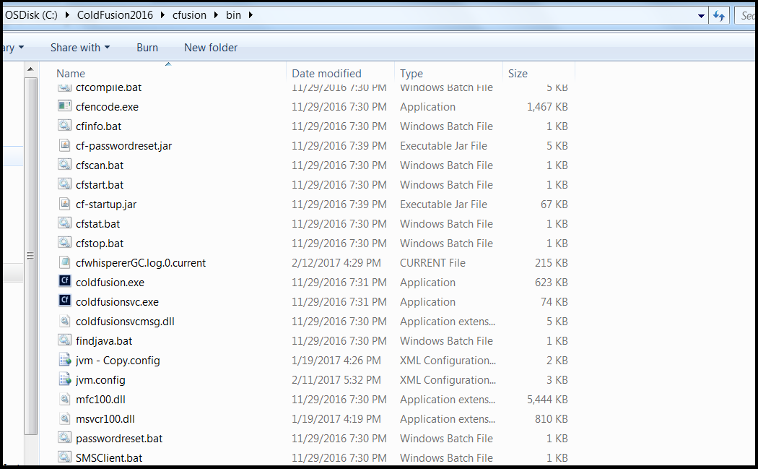Select the file name cfstop.bat
Screen dimensions: 758x469
pyautogui.click(x=100, y=244)
